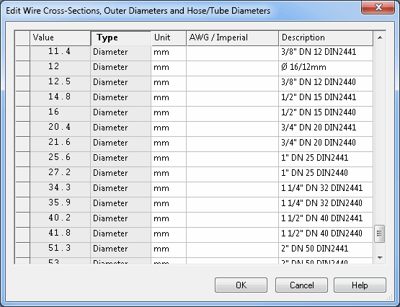Screen dimensions: 400x307
Task: Click the AWG / Imperial cell in row 40.2
Action: coord(232,220)
